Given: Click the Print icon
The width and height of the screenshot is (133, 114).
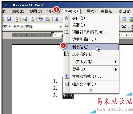Looking at the screenshot, I should pyautogui.click(x=25, y=19).
